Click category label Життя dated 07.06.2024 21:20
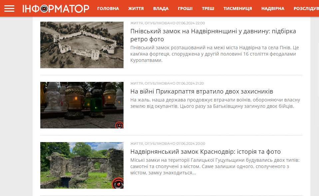The image size is (319, 196). (137, 83)
